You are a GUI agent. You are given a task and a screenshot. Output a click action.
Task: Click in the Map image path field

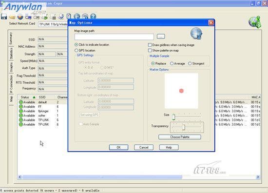[x=114, y=37]
